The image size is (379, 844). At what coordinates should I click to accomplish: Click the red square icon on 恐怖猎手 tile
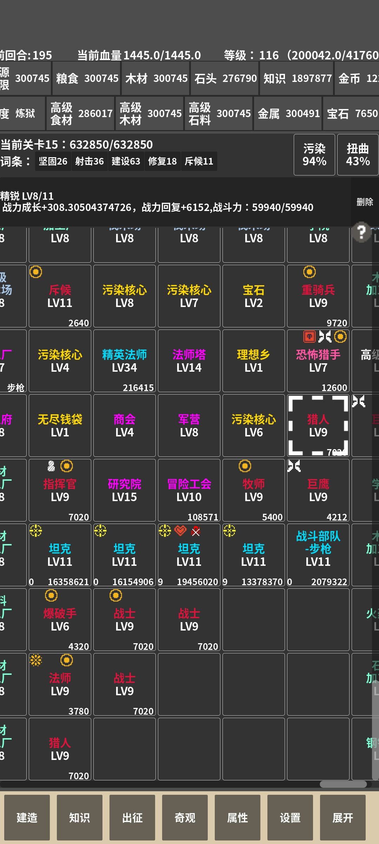point(310,337)
